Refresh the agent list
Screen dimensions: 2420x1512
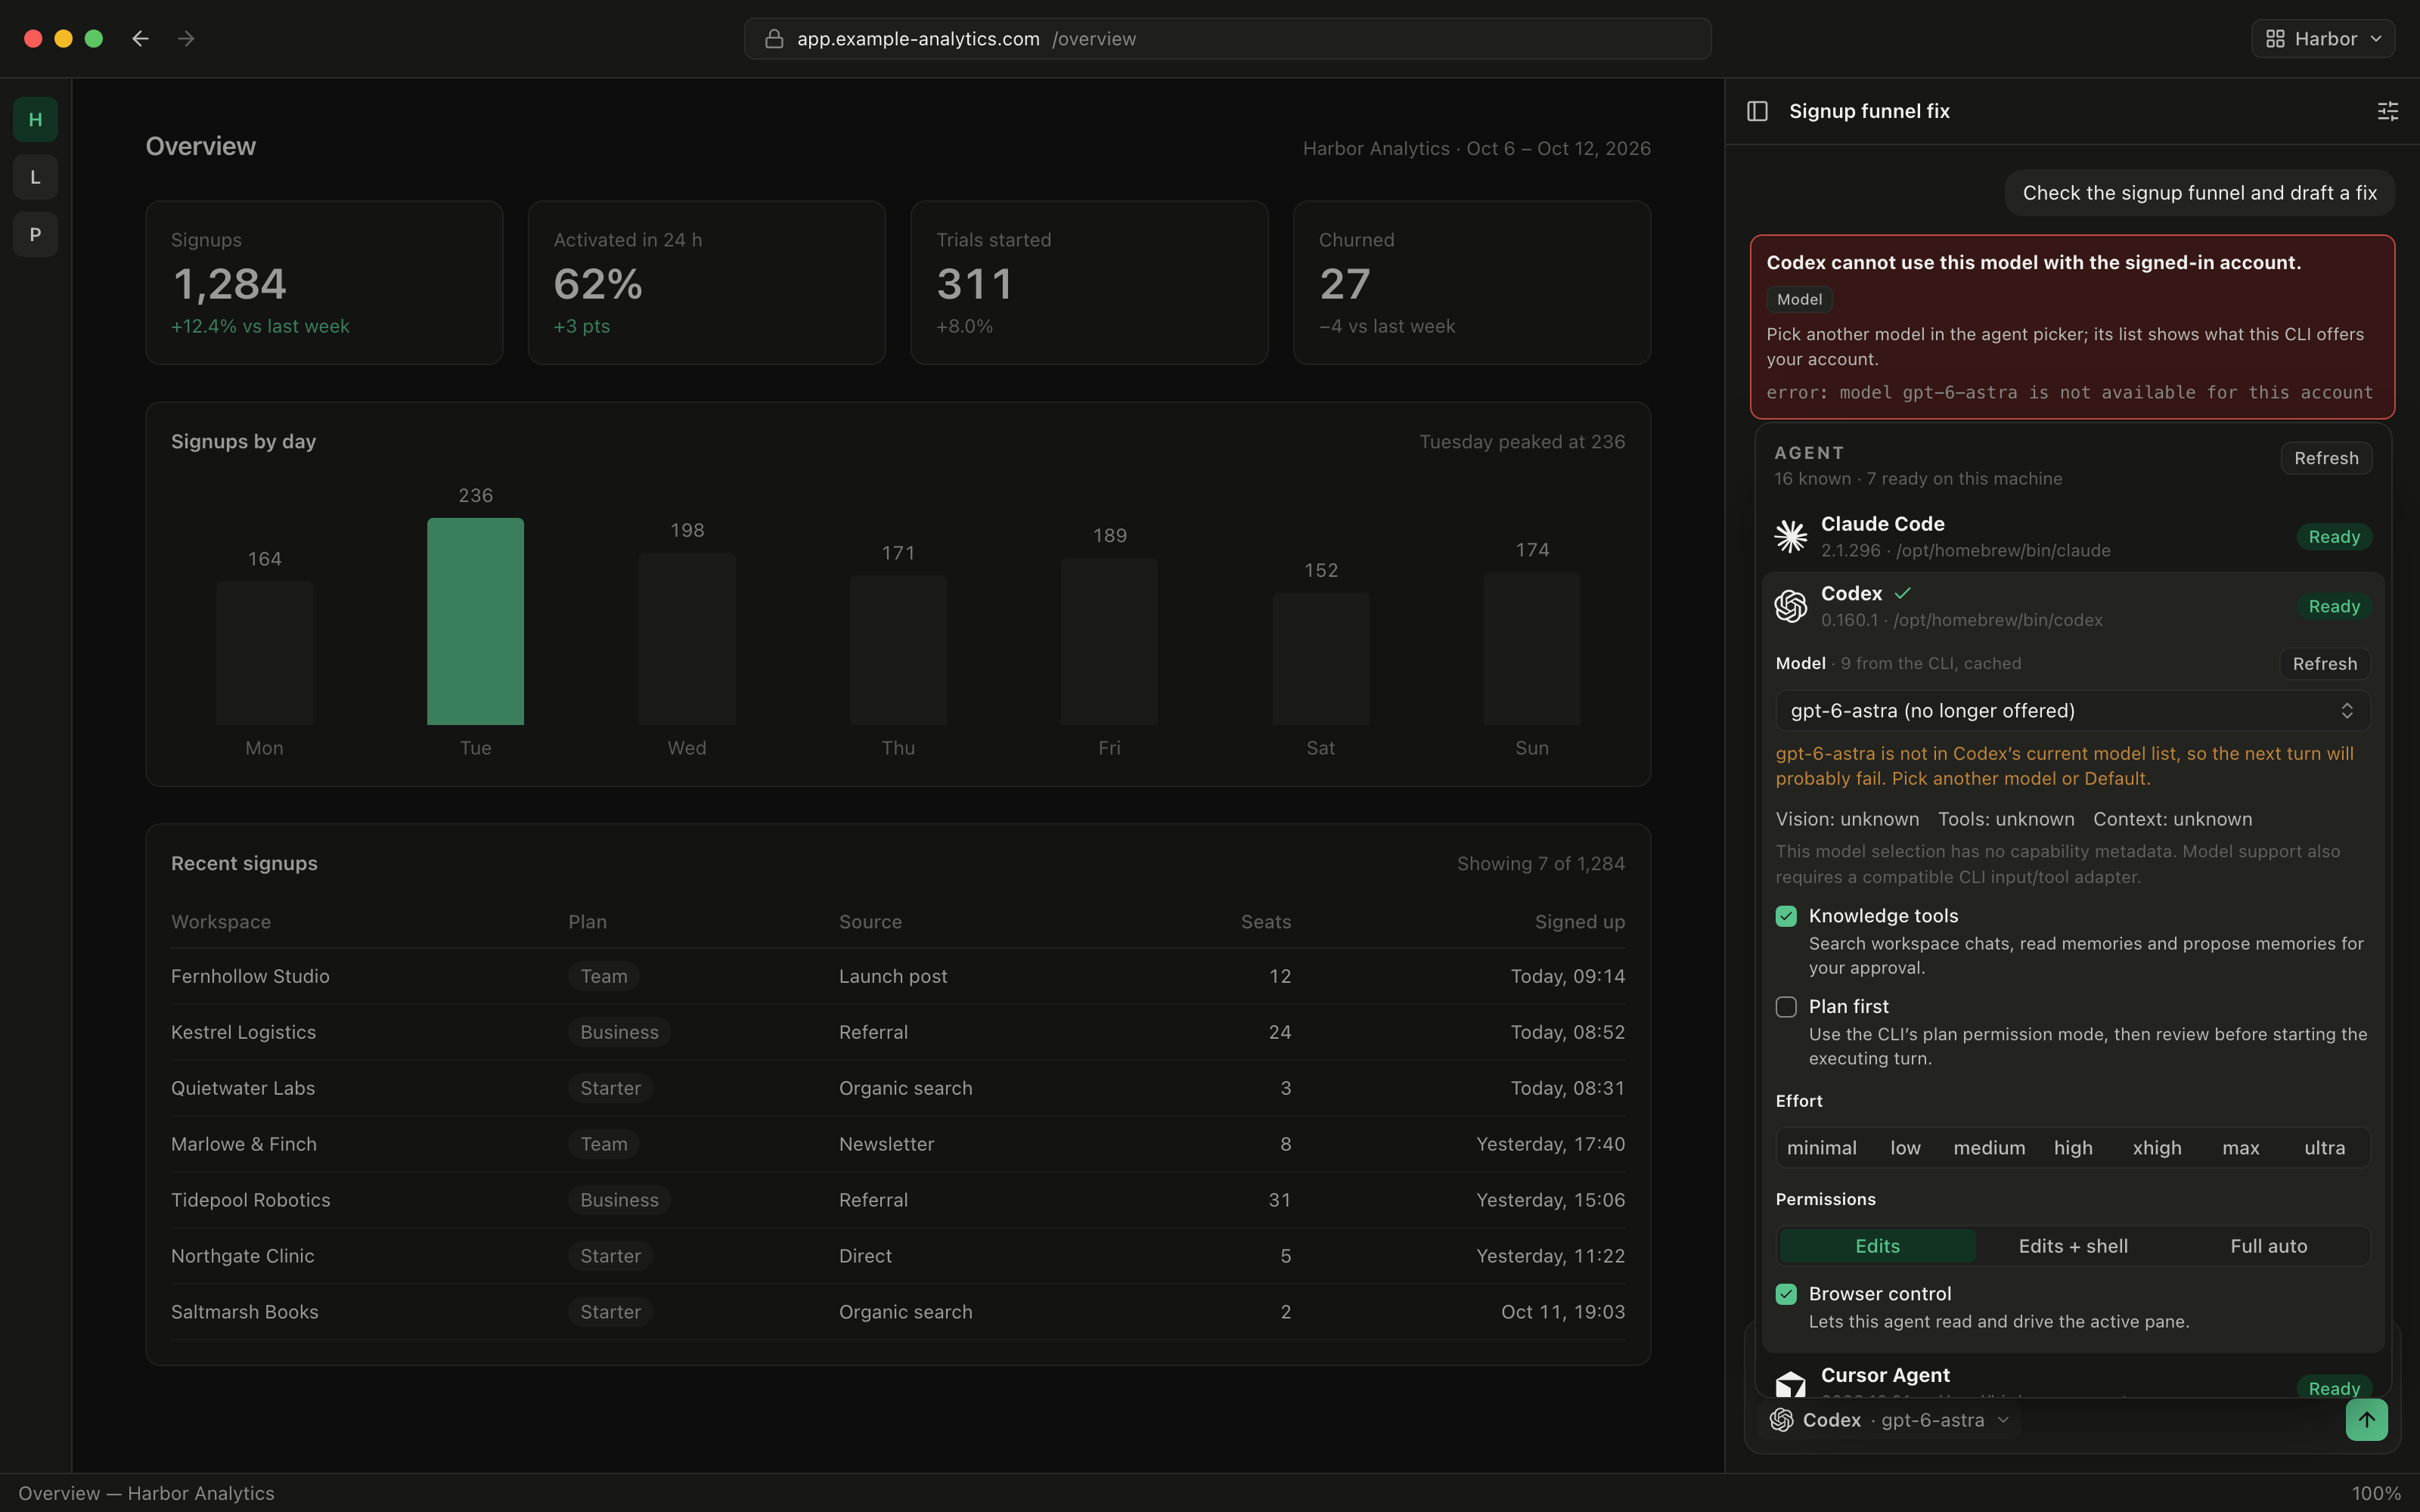2326,458
